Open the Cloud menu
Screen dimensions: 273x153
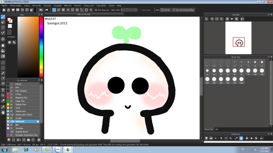(x=111, y=6)
